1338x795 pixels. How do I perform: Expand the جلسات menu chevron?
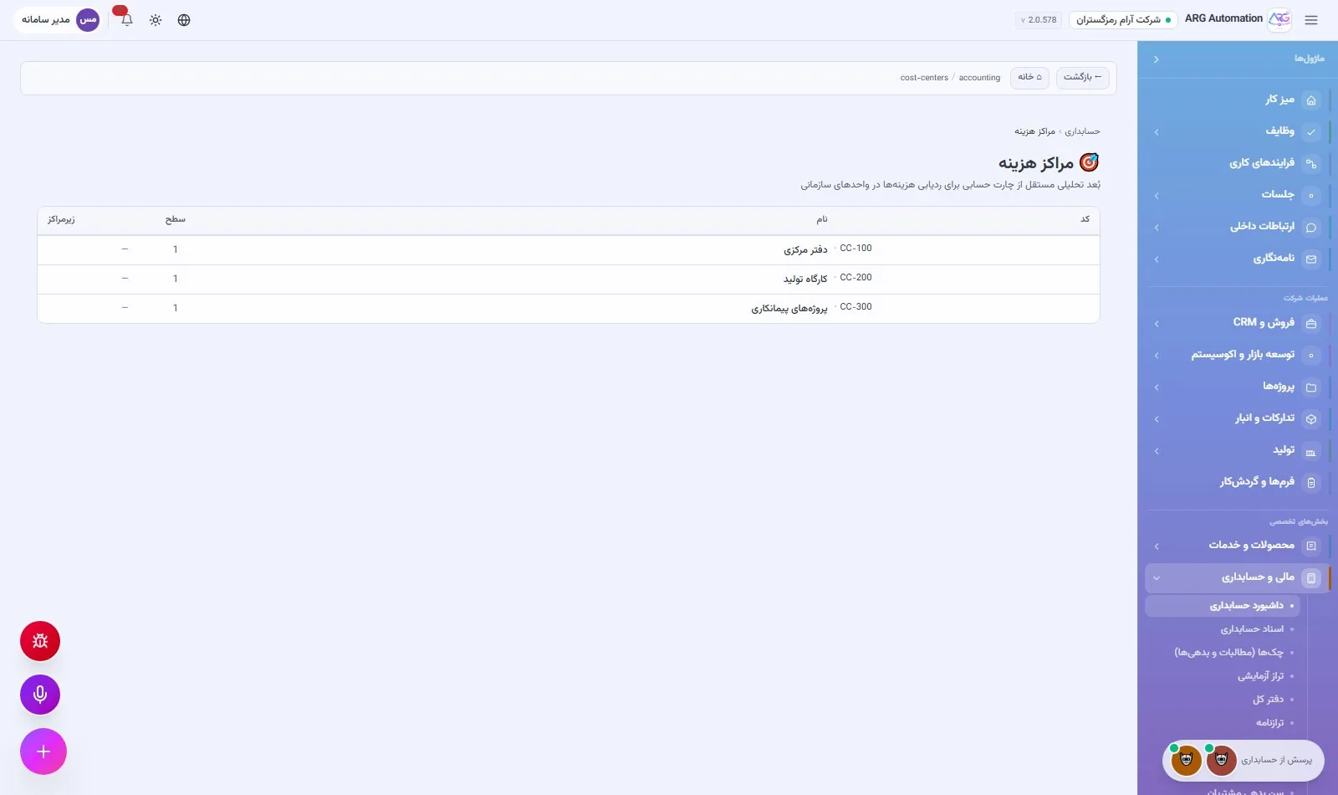(x=1157, y=196)
